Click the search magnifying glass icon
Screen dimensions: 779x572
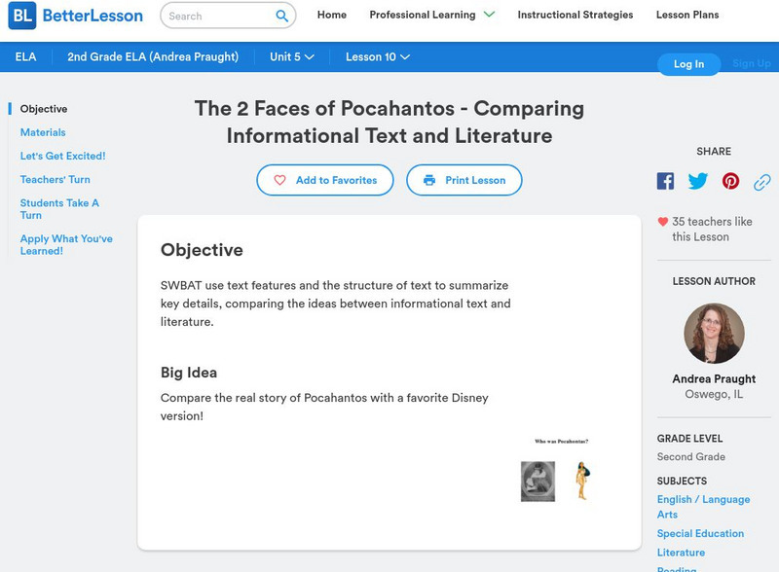[282, 16]
